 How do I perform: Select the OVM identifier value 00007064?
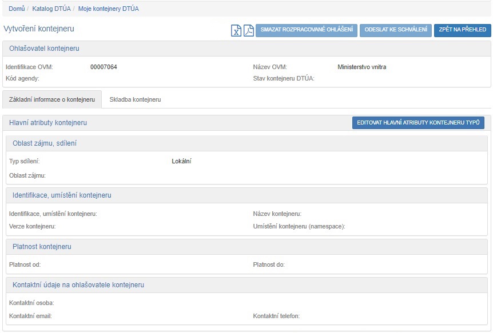[104, 67]
